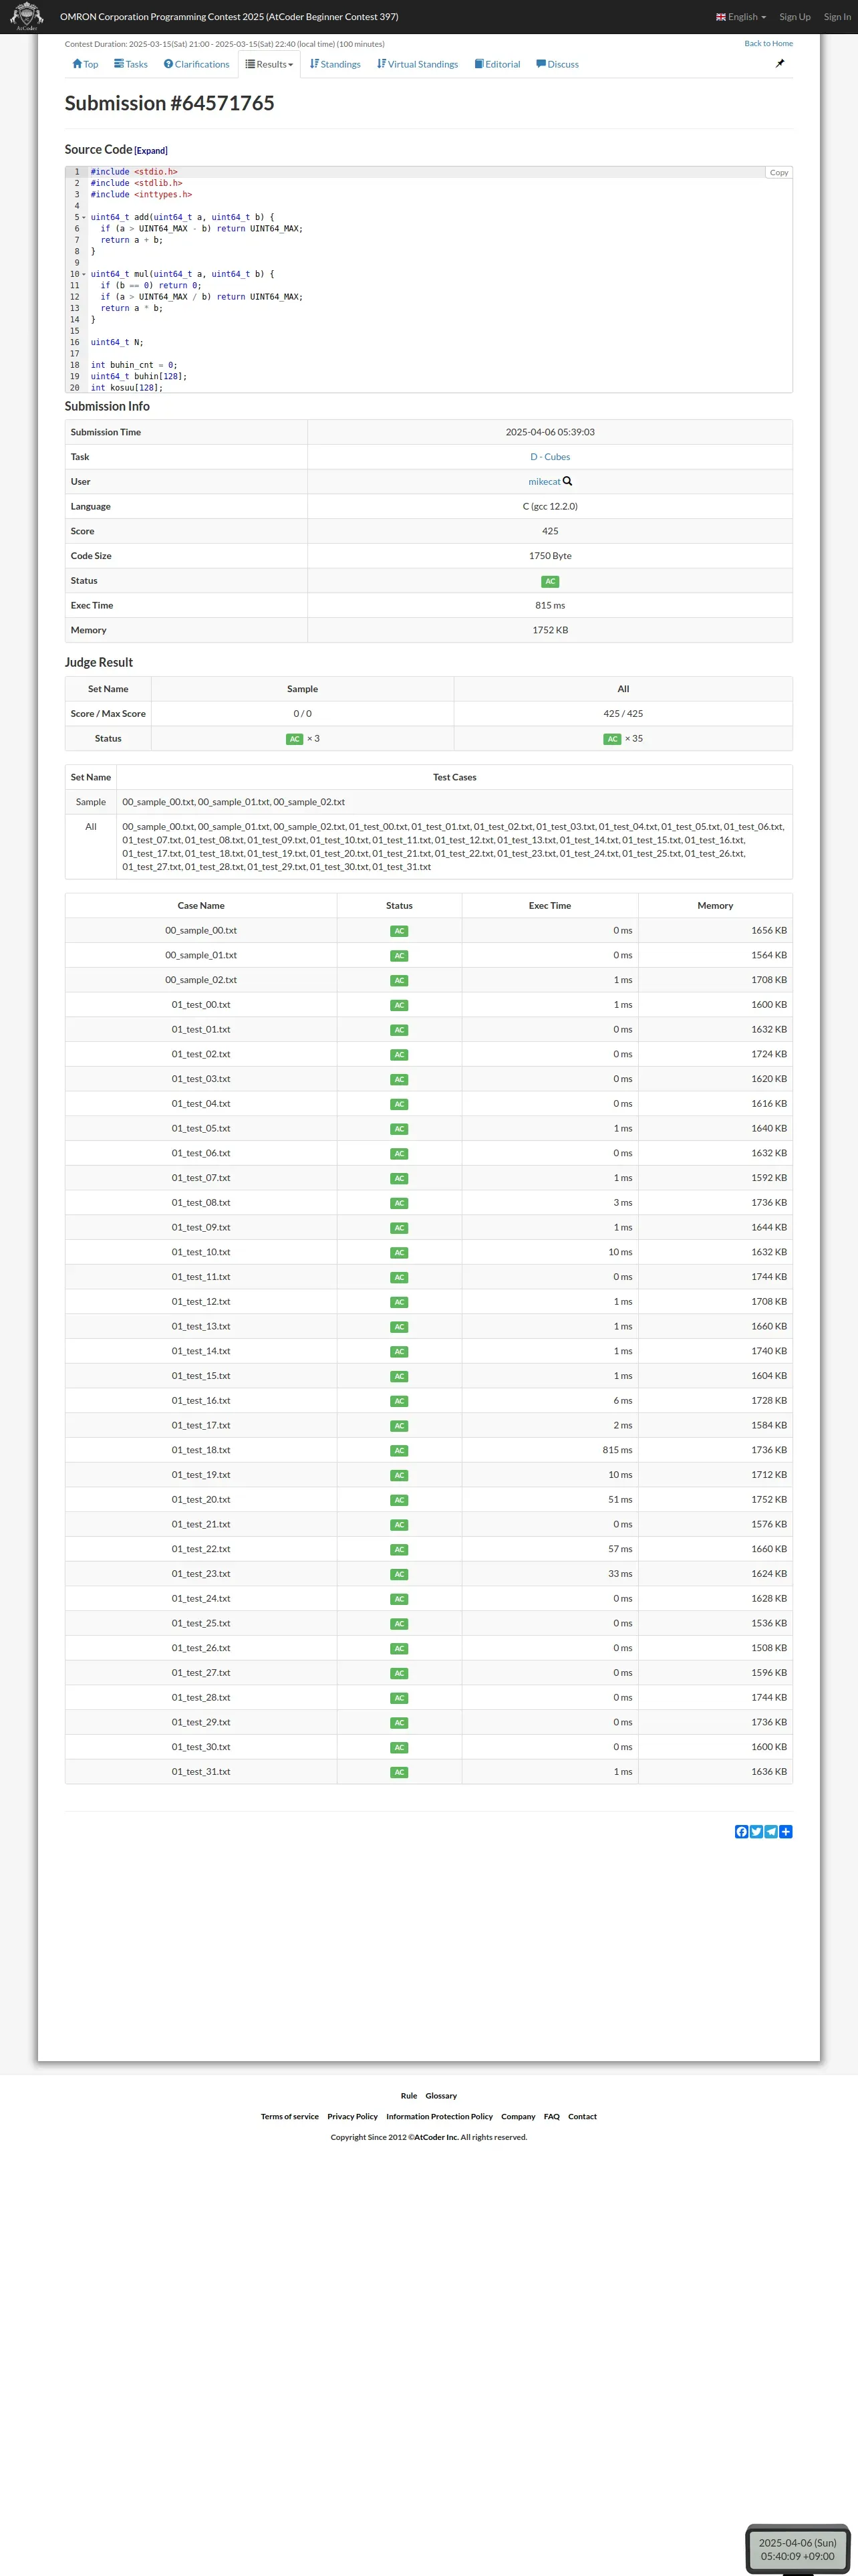Viewport: 858px width, 2576px height.
Task: Click the timestamp clock widget
Action: tap(797, 2548)
